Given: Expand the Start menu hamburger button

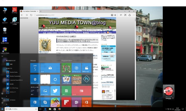Looking at the screenshot, I should click(x=2, y=56).
